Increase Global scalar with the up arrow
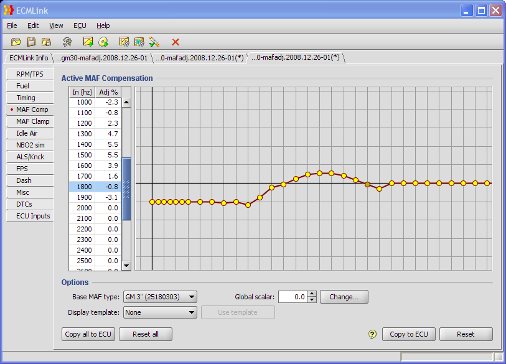 (x=312, y=294)
